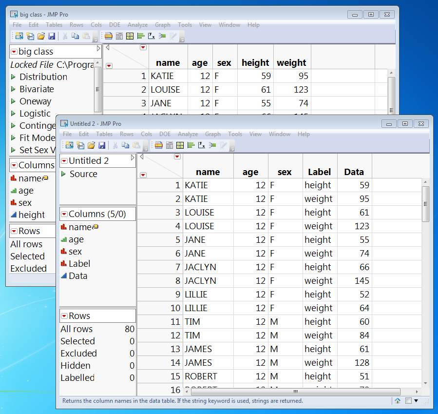Click the Save icon in Untitled 2 toolbar
Screen dimensions: 438x414
pos(102,145)
